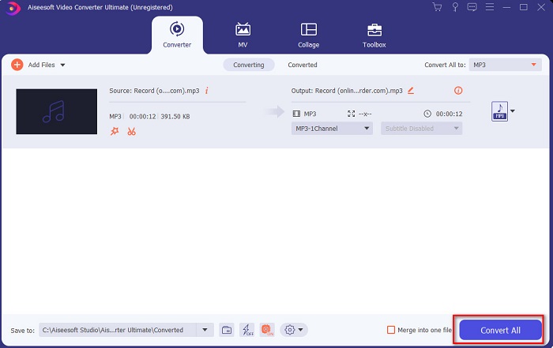The image size is (553, 348).
Task: Rename output with the pencil icon
Action: [x=411, y=91]
